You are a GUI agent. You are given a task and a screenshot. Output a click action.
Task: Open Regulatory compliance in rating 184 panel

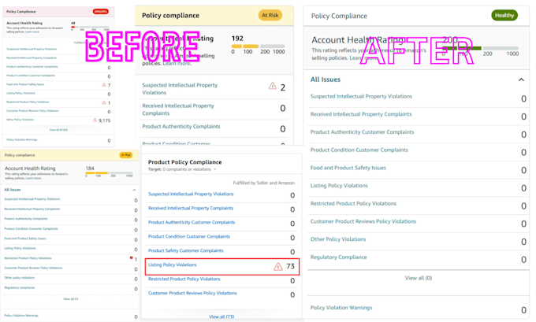(20, 287)
